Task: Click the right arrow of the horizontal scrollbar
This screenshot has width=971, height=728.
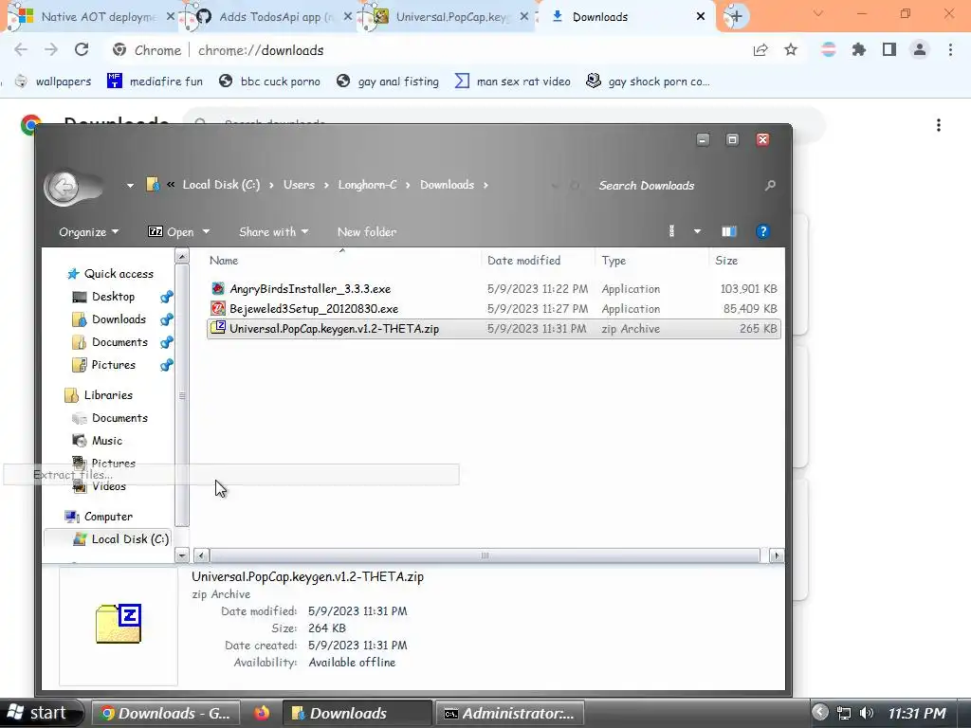Action: [x=776, y=555]
